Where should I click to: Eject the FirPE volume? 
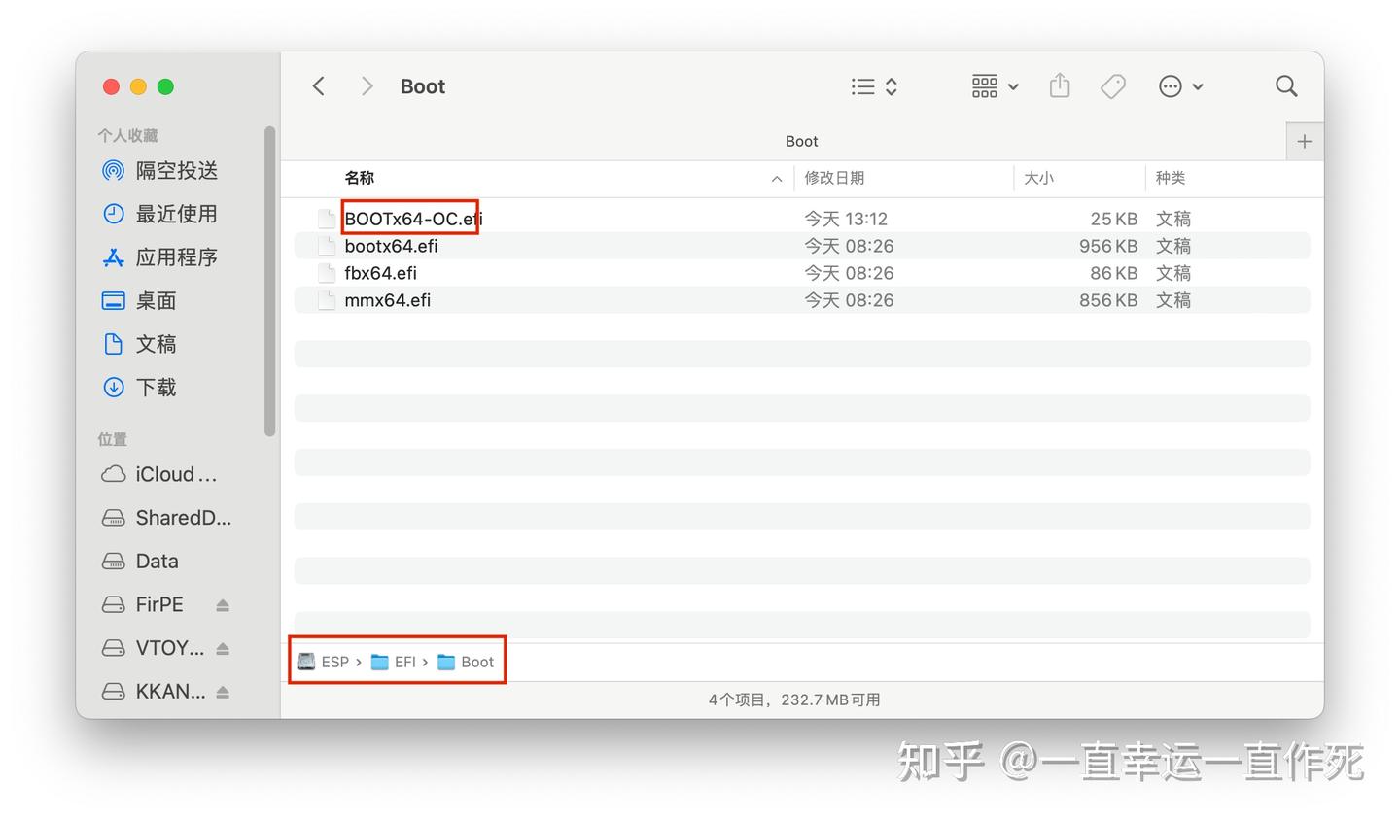[223, 604]
